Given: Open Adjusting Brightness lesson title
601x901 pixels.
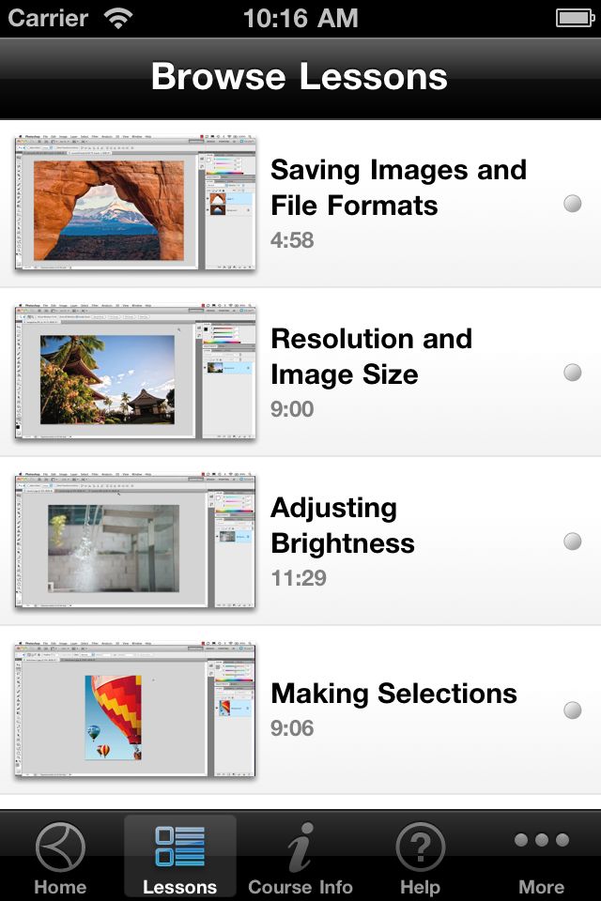Looking at the screenshot, I should pos(342,526).
